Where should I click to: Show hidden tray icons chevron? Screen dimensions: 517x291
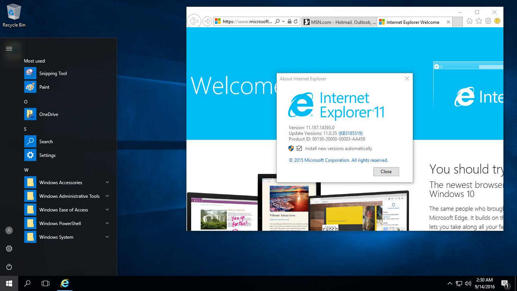pyautogui.click(x=450, y=283)
